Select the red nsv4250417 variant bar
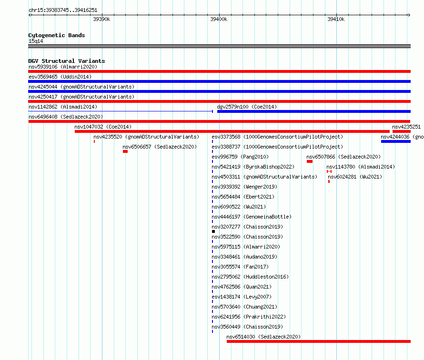This screenshot has width=424, height=360. 219,101
